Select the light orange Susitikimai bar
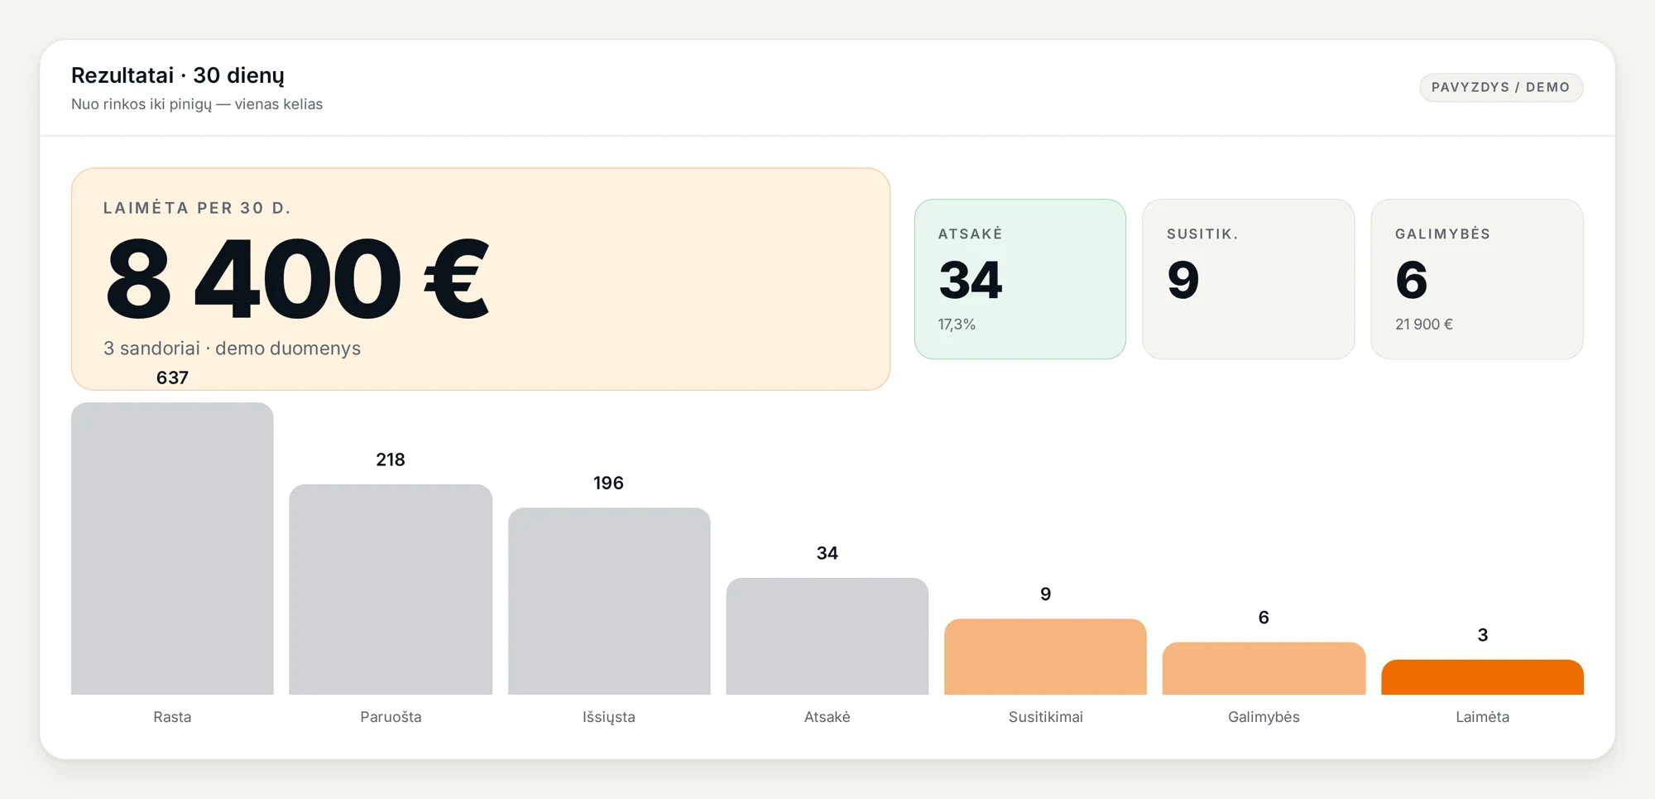The width and height of the screenshot is (1655, 799). [1045, 657]
